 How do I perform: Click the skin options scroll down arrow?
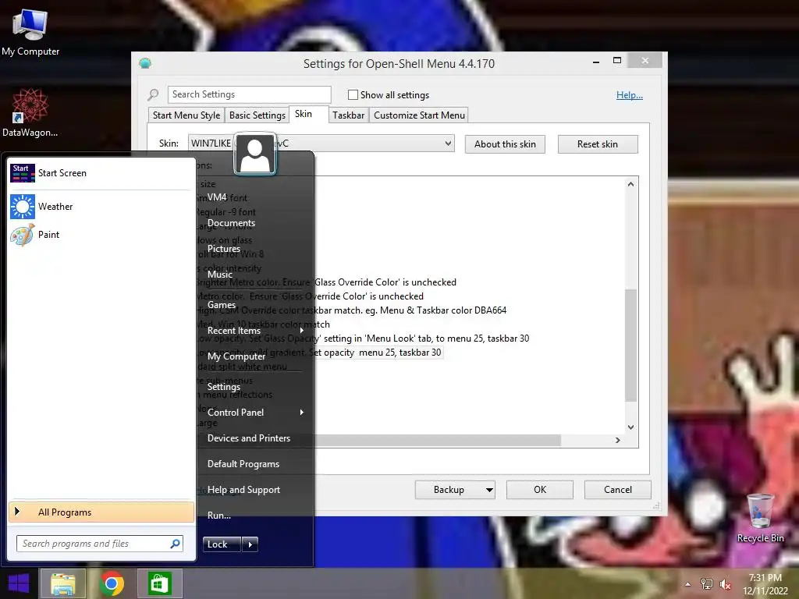pyautogui.click(x=630, y=427)
